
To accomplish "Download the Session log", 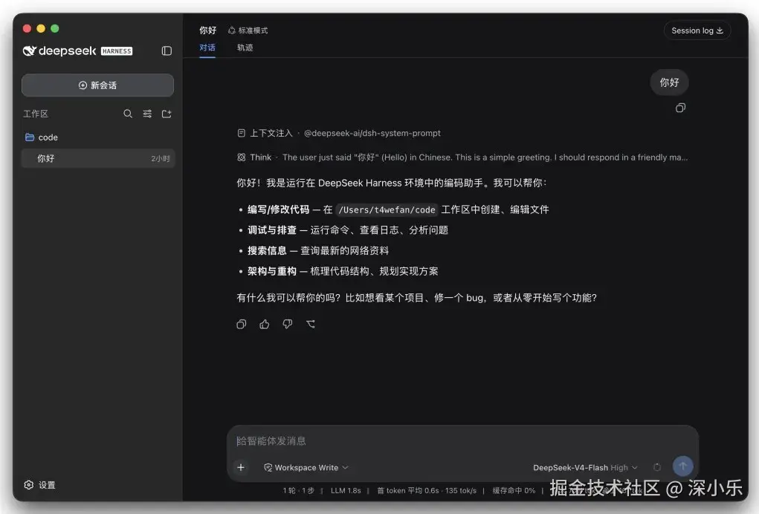I will [697, 30].
